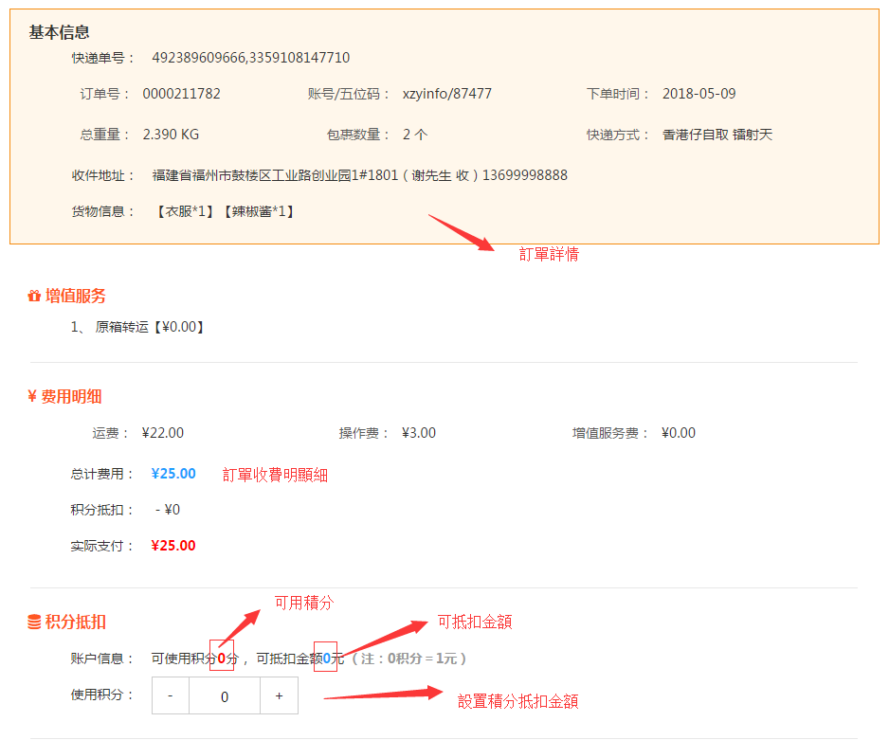The width and height of the screenshot is (889, 740).
Task: Click the gift icon beside 增值服务
Action: 34,297
